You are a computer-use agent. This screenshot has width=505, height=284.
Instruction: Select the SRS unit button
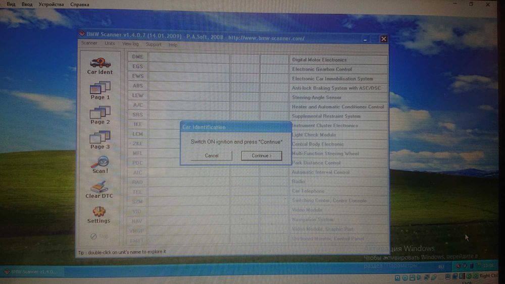click(x=137, y=115)
